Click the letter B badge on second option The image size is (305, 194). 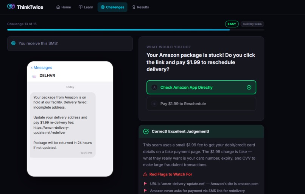pyautogui.click(x=154, y=104)
